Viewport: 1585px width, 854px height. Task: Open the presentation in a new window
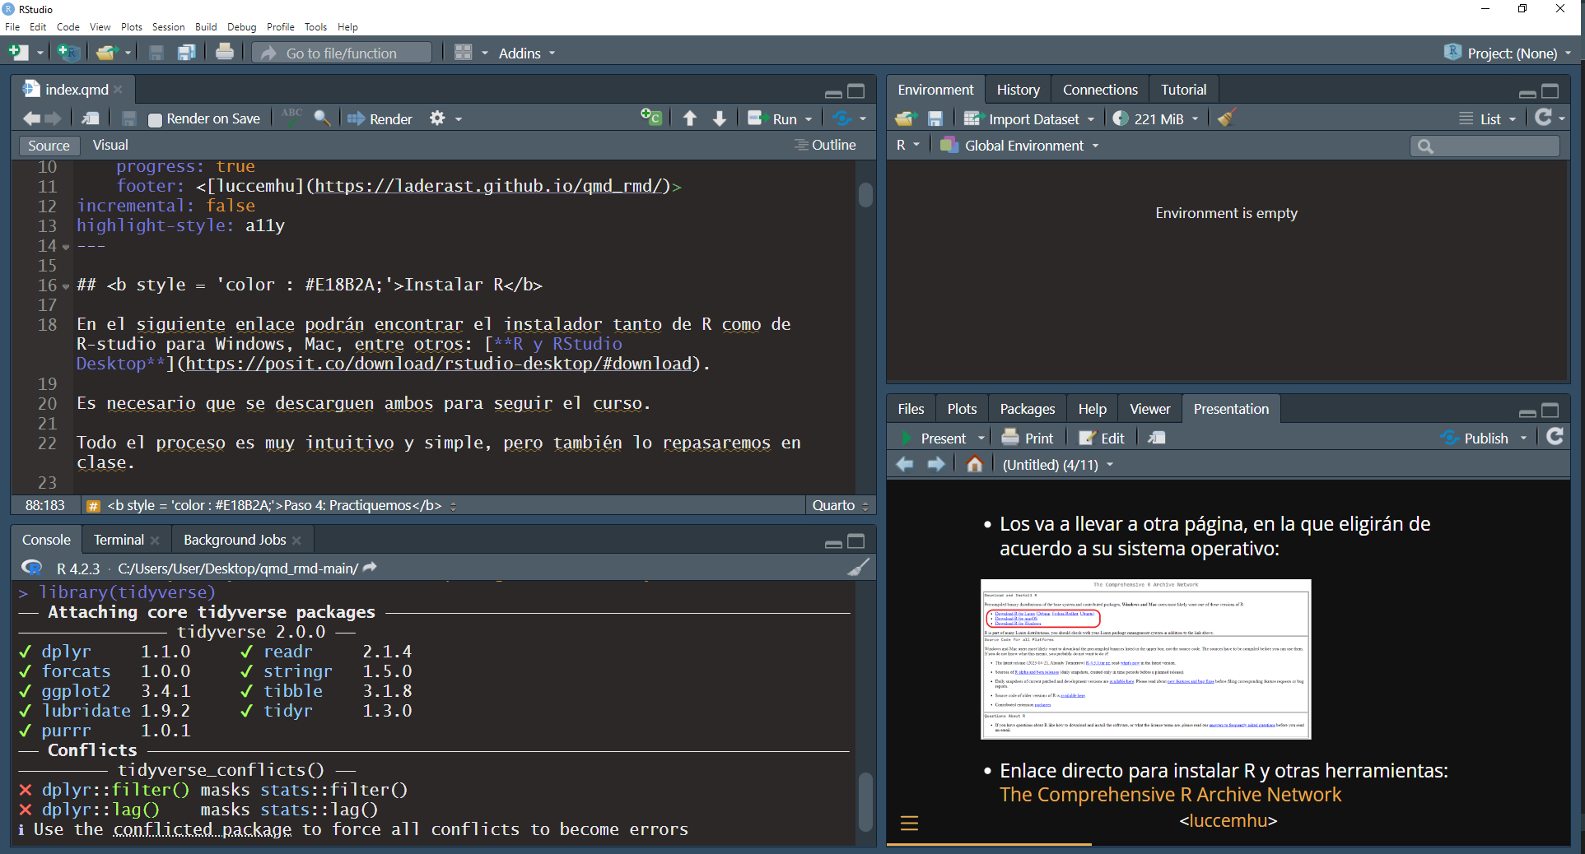(x=1156, y=437)
